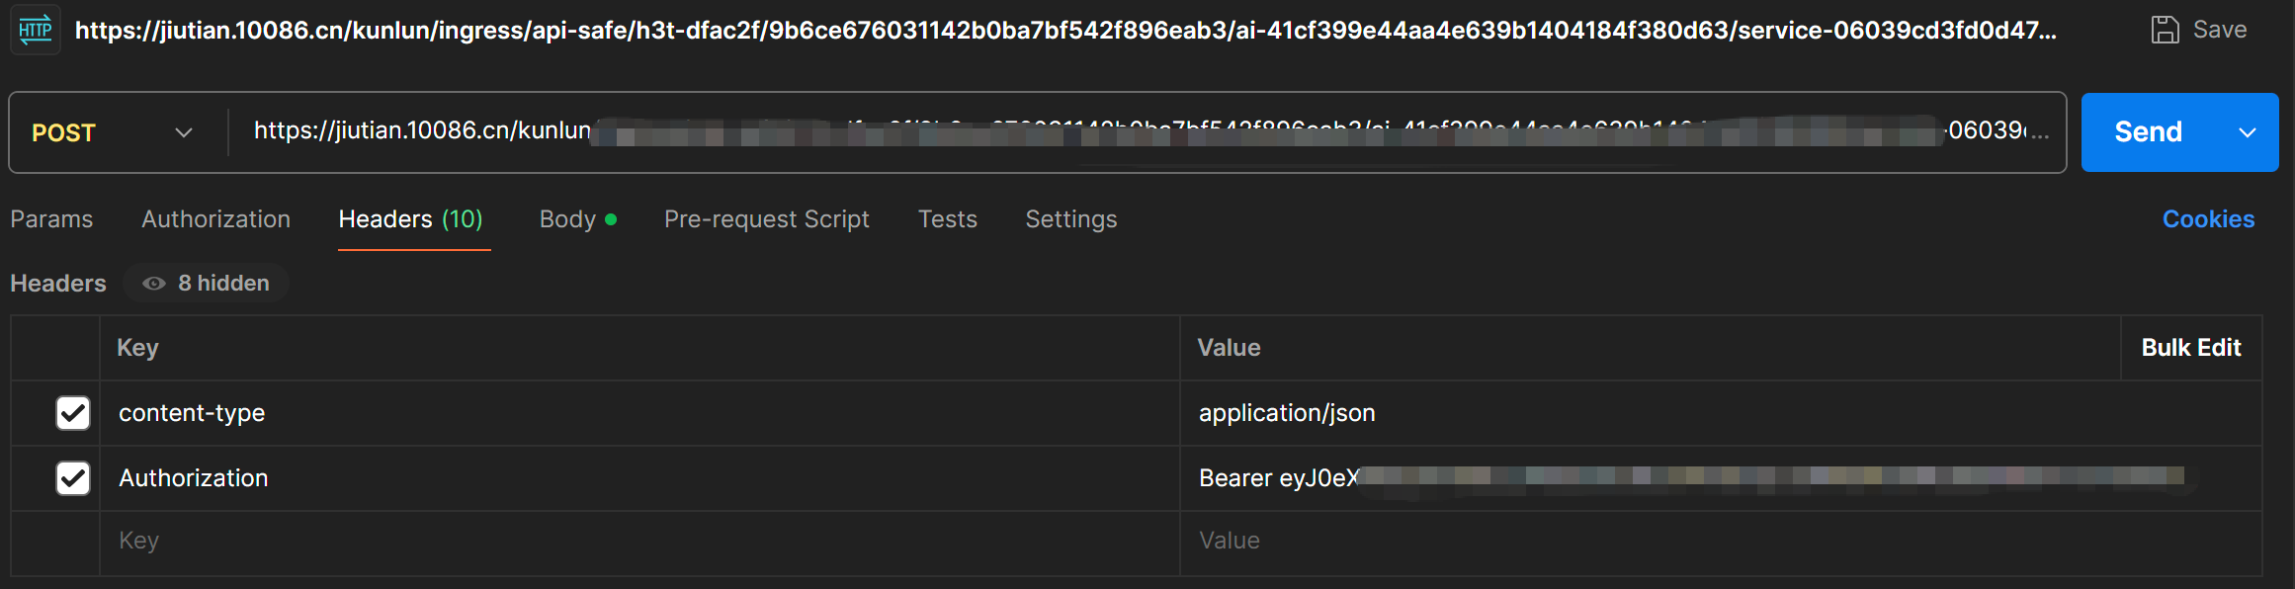
Task: Click the Bulk Edit option
Action: pos(2192,347)
